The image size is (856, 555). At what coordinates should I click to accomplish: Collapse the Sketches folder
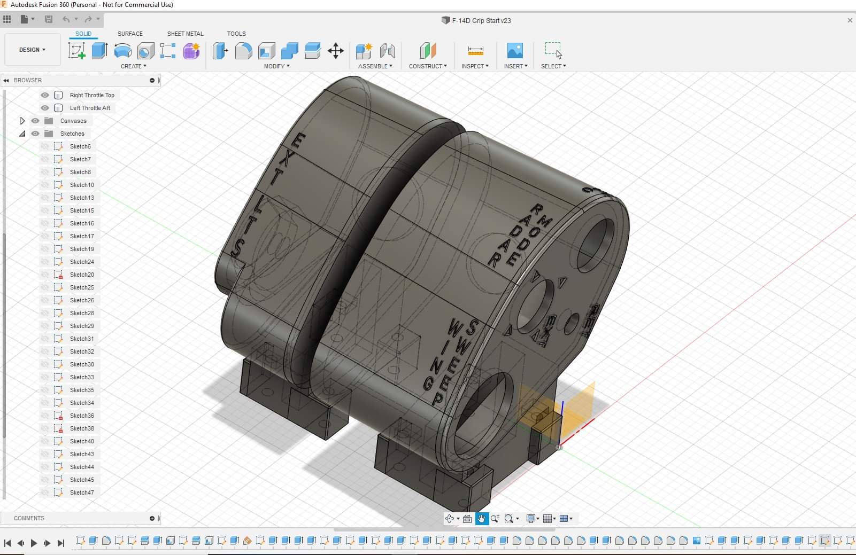tap(22, 134)
